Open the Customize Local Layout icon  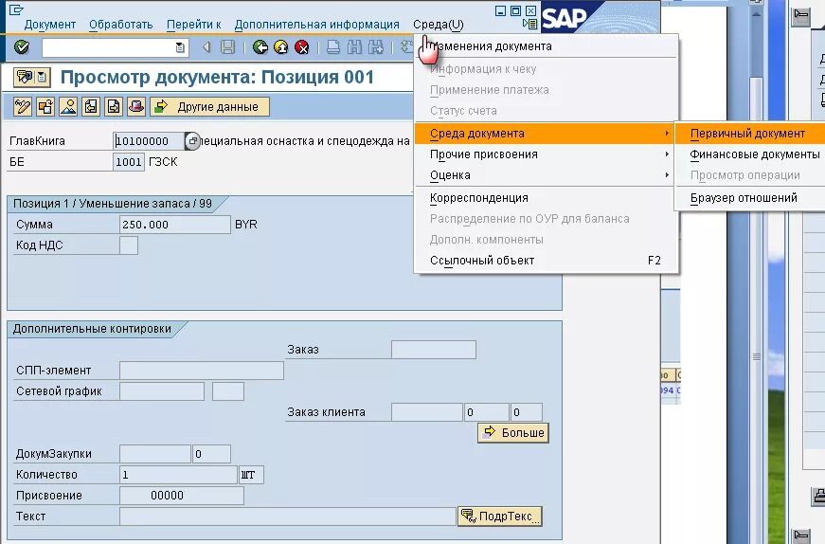click(x=529, y=24)
